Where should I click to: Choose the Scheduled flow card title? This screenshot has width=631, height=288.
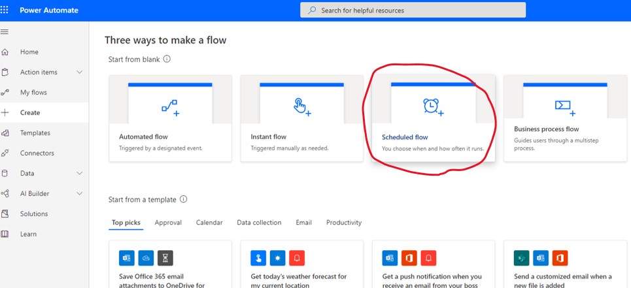pyautogui.click(x=405, y=137)
